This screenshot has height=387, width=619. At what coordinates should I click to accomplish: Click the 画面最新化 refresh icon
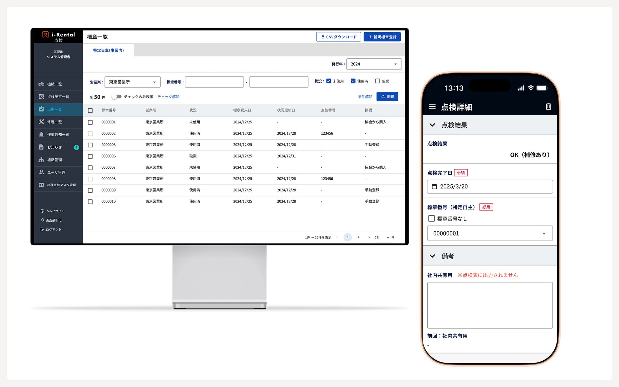42,220
